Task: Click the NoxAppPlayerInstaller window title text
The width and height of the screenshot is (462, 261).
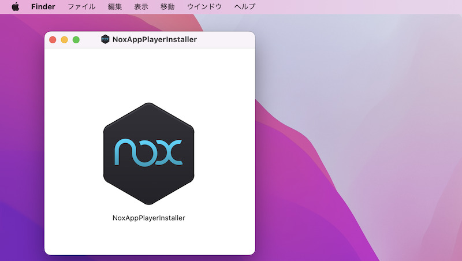Action: pyautogui.click(x=154, y=40)
